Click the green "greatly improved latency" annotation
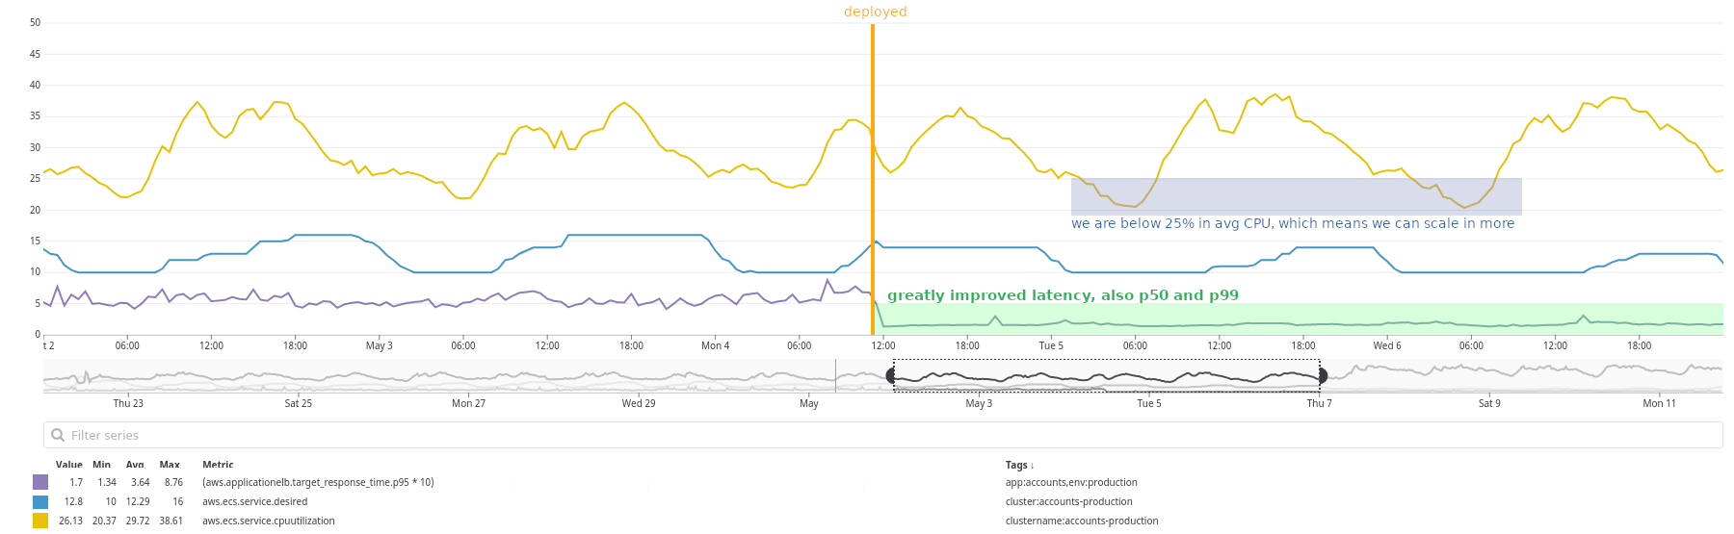Viewport: 1734px width, 534px height. (1063, 295)
